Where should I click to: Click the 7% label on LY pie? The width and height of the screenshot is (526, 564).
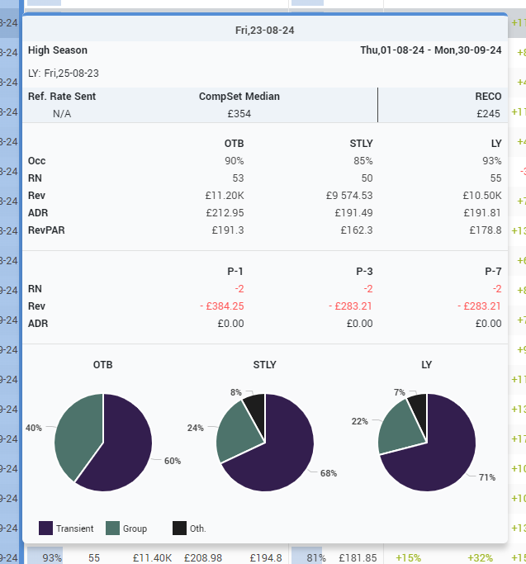(x=400, y=392)
